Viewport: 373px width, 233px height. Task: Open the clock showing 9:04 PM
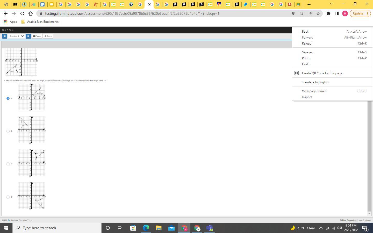click(351, 228)
